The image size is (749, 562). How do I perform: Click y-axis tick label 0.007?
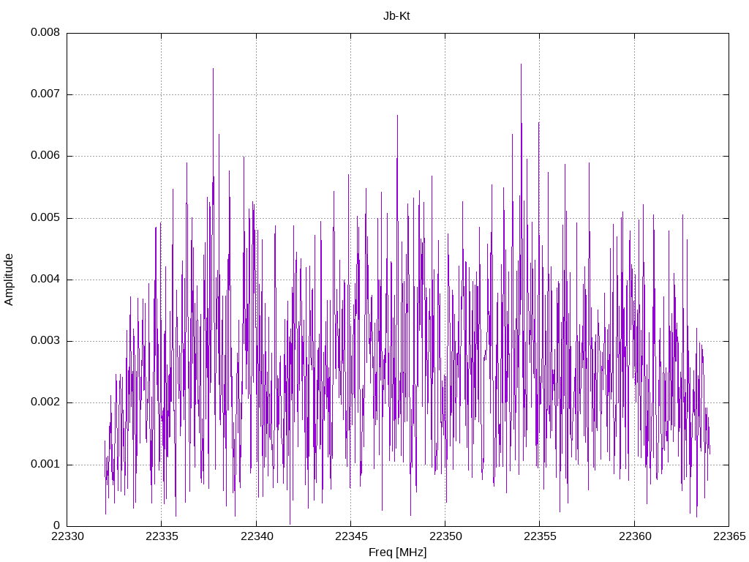point(45,94)
